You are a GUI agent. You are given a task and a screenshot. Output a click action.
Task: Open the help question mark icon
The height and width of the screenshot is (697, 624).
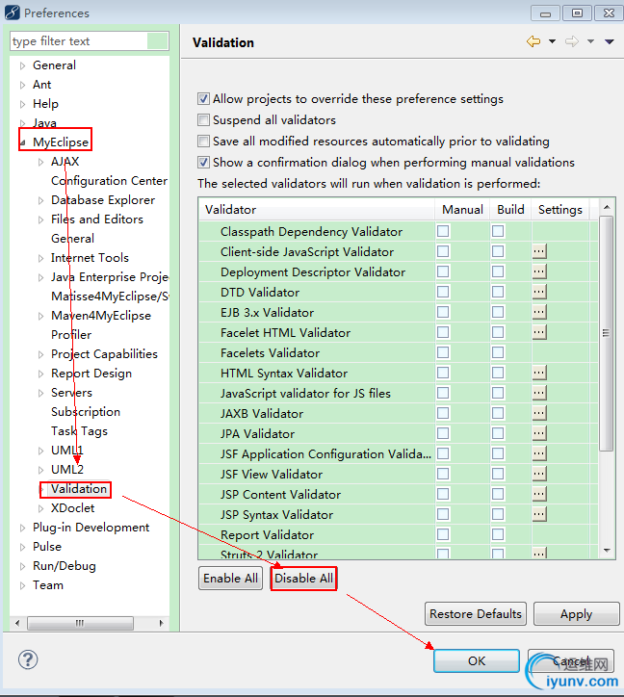(x=28, y=659)
